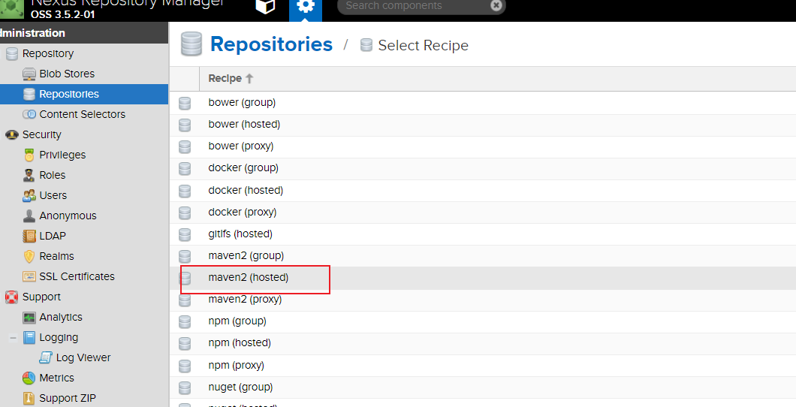796x407 pixels.
Task: Choose the maven2 (hosted) recipe
Action: tap(248, 277)
